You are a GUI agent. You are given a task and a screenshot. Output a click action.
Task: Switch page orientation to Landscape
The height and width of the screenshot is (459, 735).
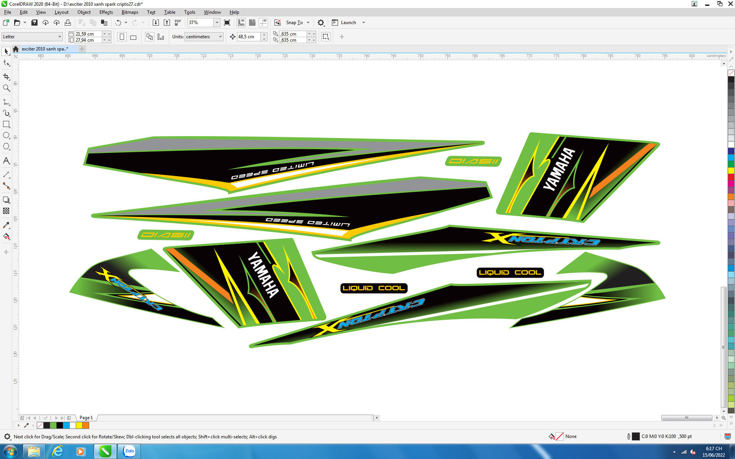133,37
